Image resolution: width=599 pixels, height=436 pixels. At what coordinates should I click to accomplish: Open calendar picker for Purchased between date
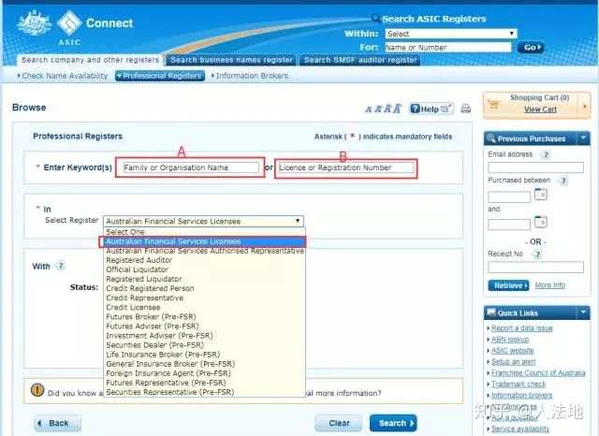pyautogui.click(x=540, y=196)
